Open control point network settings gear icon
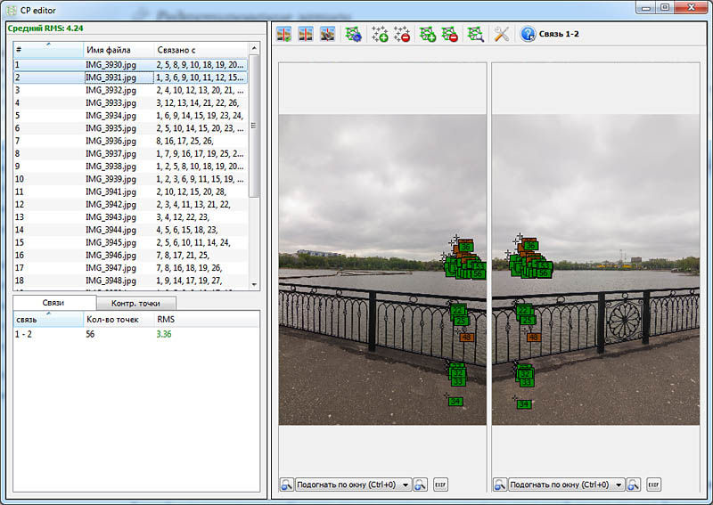Screen dimensions: 713x505 click(x=353, y=34)
